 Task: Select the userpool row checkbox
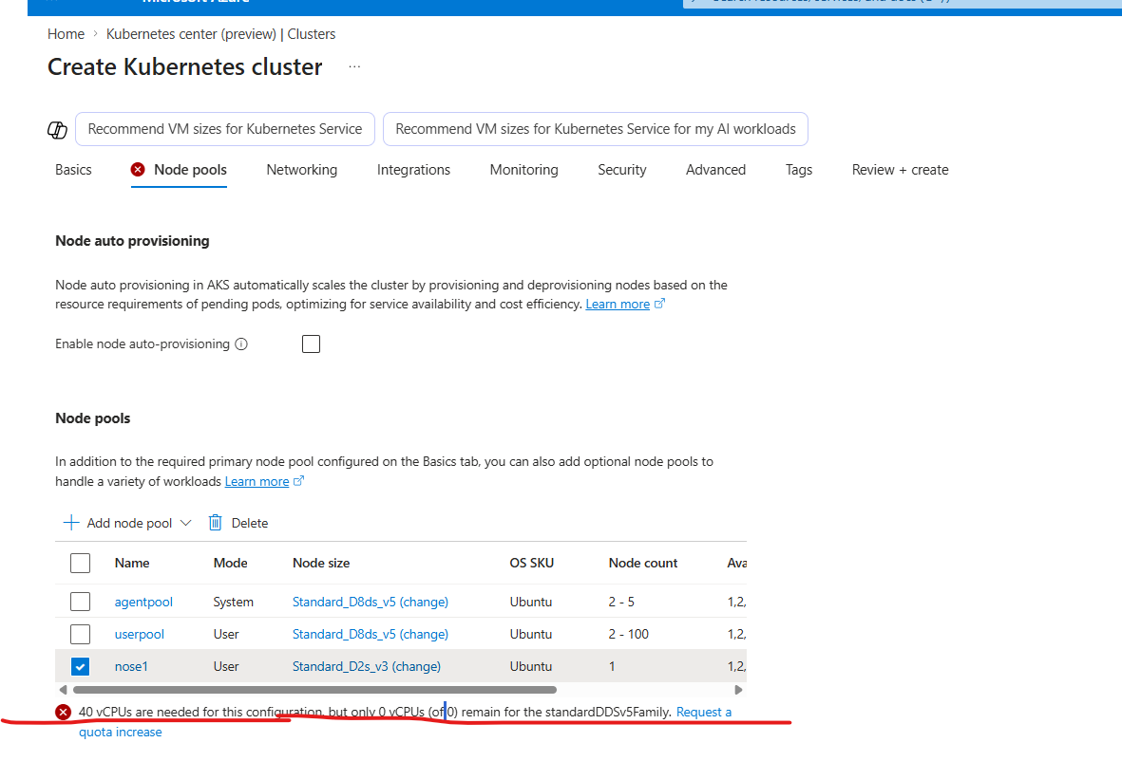click(x=80, y=634)
